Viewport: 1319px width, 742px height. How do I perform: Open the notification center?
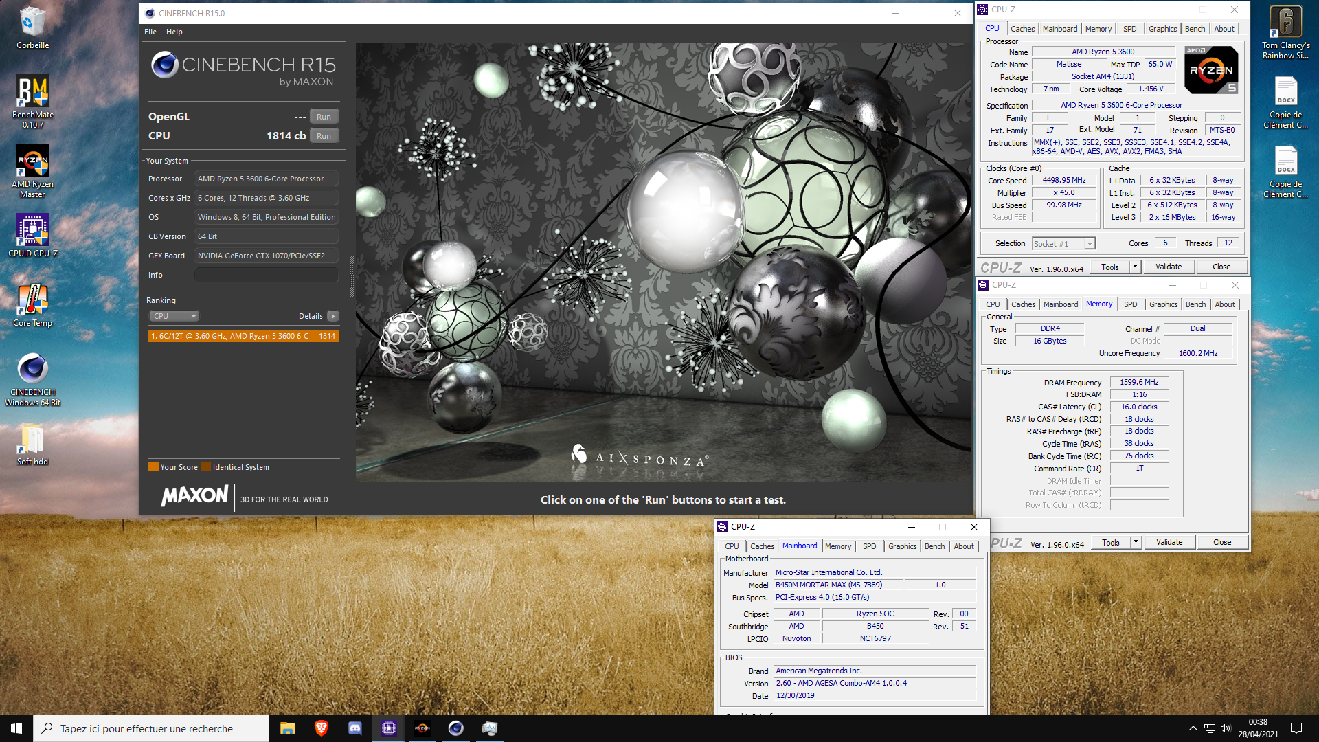(1296, 728)
